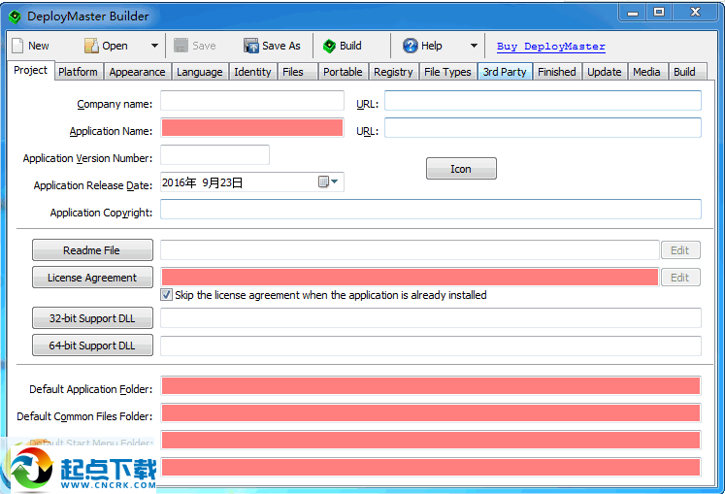The image size is (725, 494).
Task: Switch to the Finished tab
Action: (557, 72)
